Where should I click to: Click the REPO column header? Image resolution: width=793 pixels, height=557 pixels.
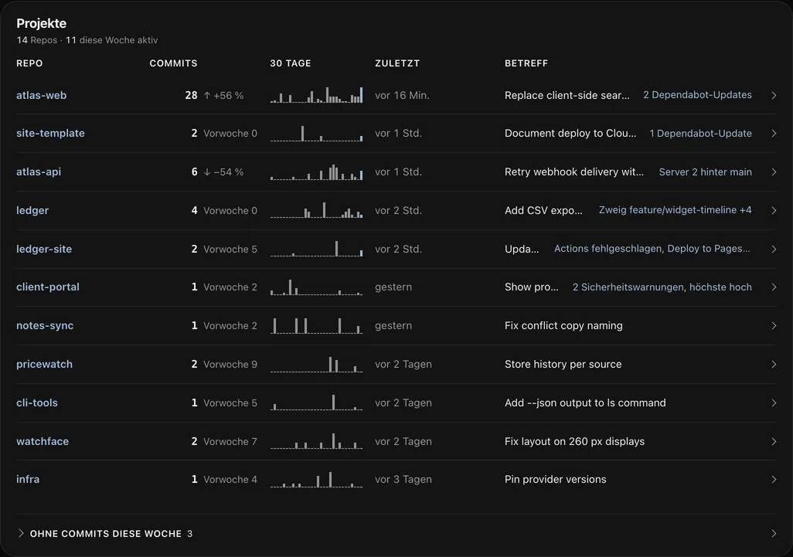[x=29, y=63]
